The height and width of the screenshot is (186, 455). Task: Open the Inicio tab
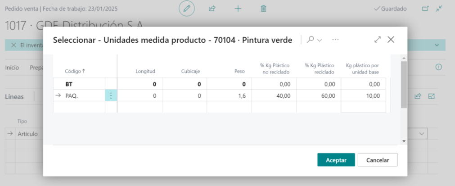[x=12, y=68]
